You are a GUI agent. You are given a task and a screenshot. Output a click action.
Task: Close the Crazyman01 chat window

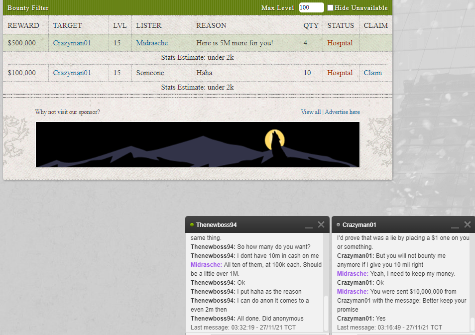point(467,224)
